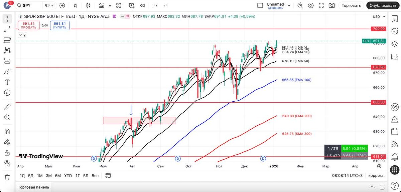Toggle lock all drawing tools
401x192 pixels.
point(7,153)
